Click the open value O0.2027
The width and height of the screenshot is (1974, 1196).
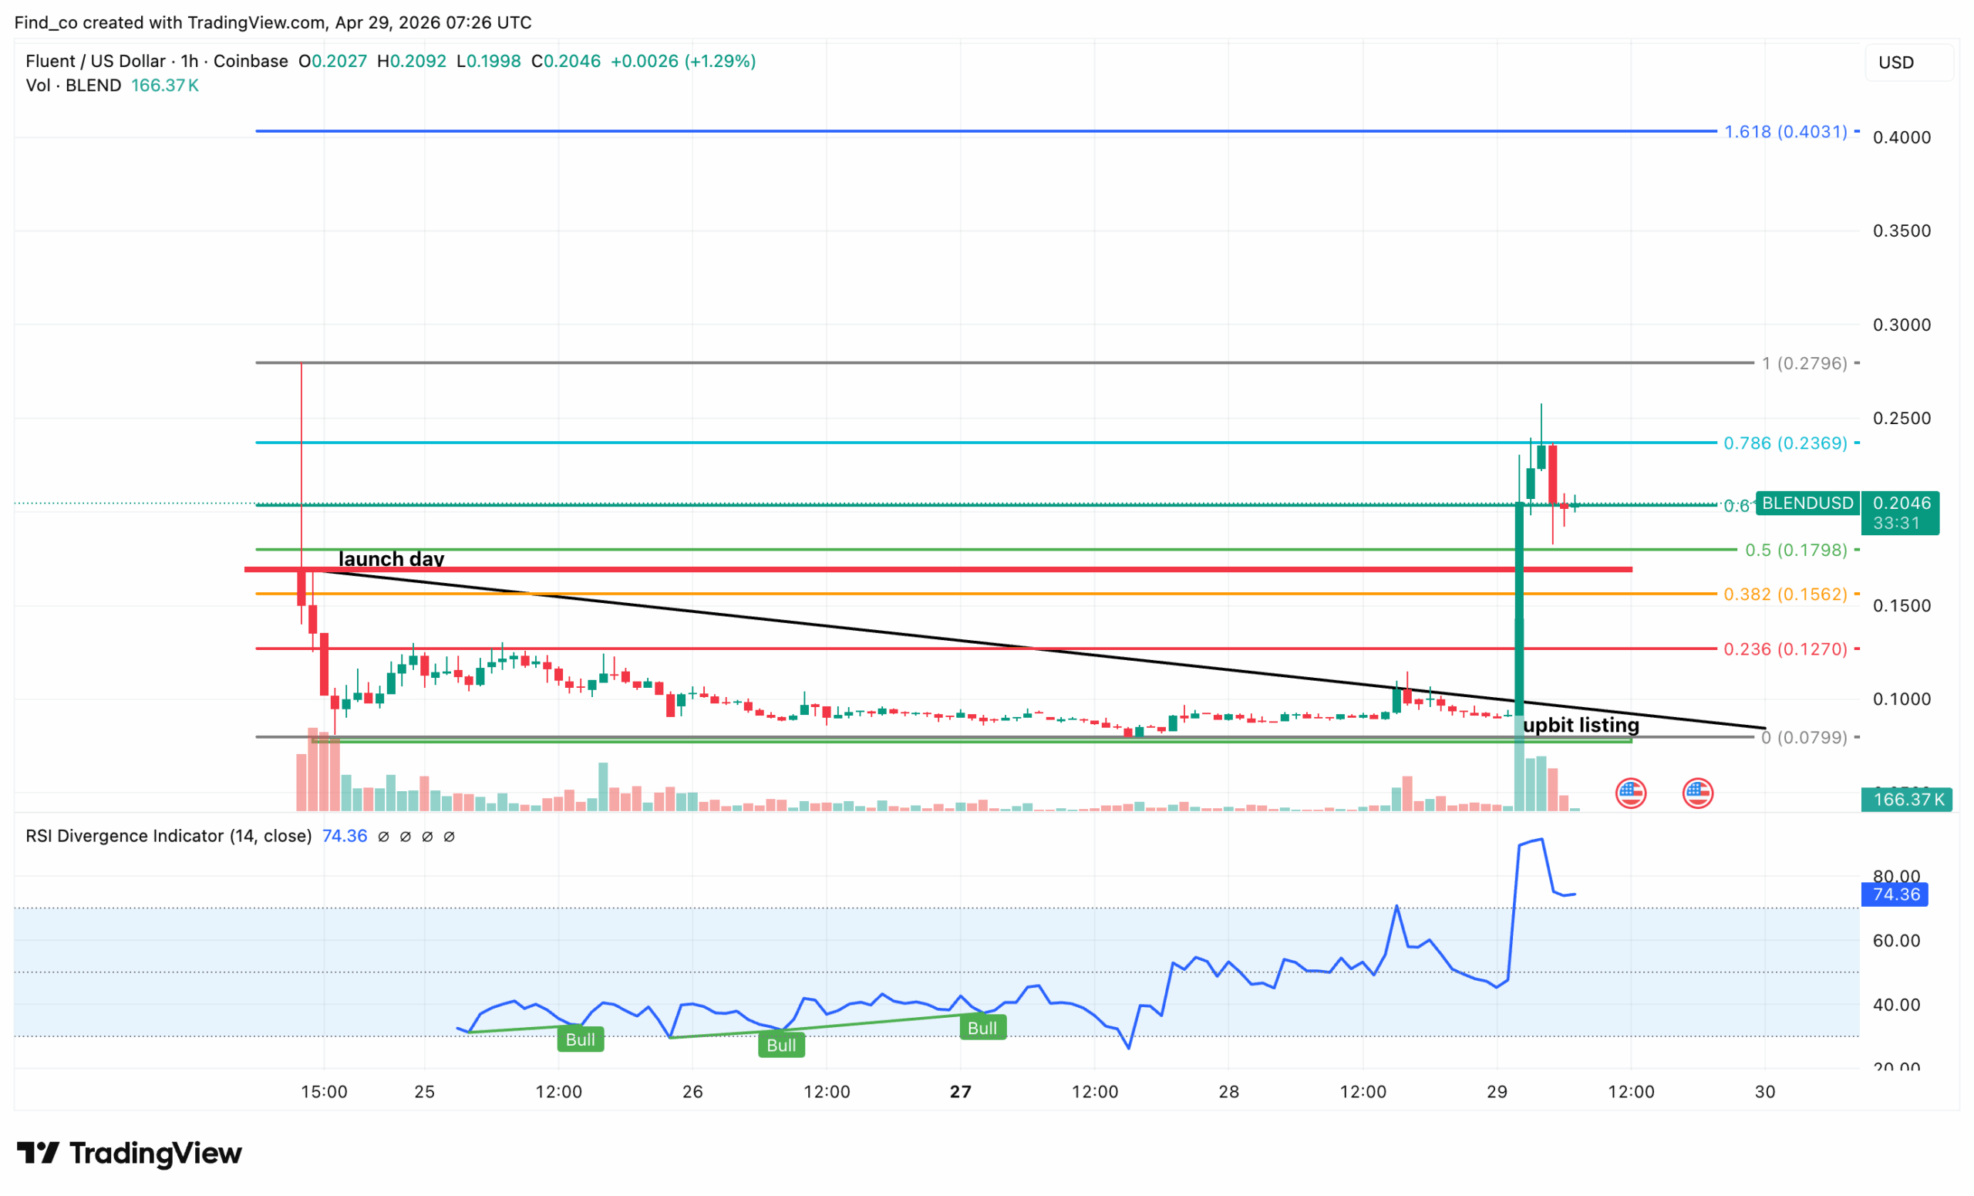(332, 62)
